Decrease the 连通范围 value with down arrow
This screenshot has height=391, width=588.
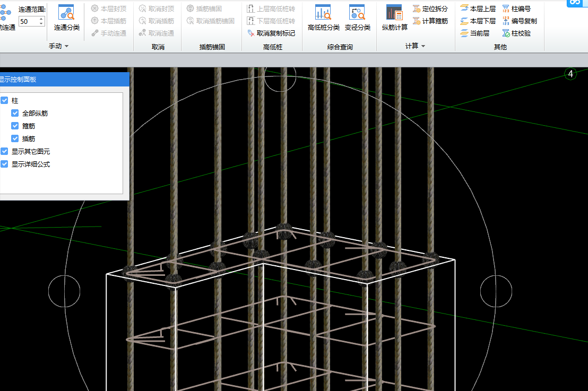pyautogui.click(x=41, y=24)
